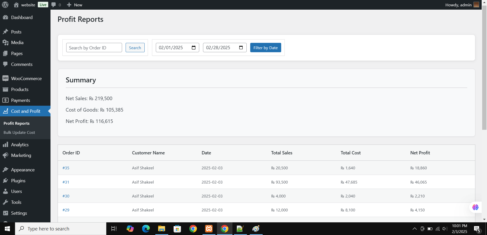Screen dimensions: 487x235
Task: Click the home icon beside website
Action: (x=16, y=5)
